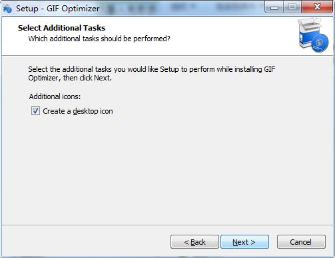Minimize the Setup window
335x258 pixels.
[274, 7]
